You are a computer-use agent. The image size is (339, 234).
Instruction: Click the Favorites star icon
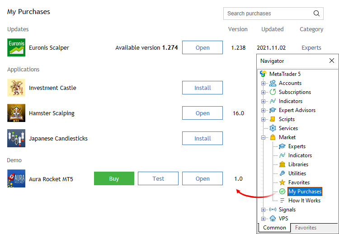[x=282, y=183]
